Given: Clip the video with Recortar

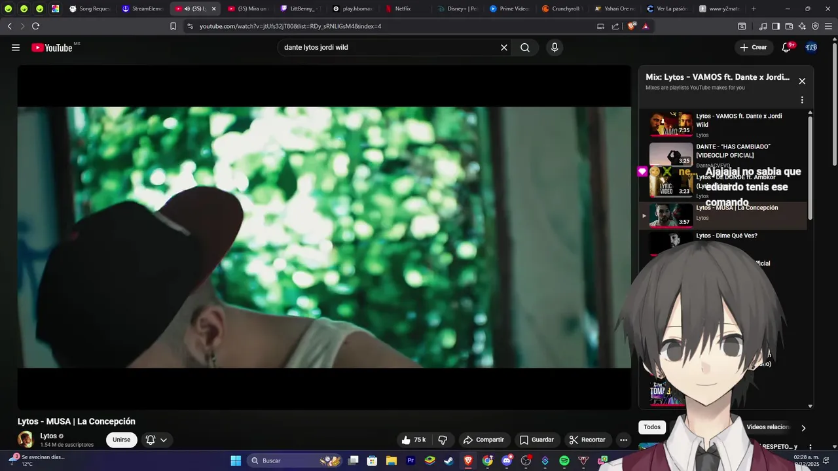Looking at the screenshot, I should tap(587, 440).
